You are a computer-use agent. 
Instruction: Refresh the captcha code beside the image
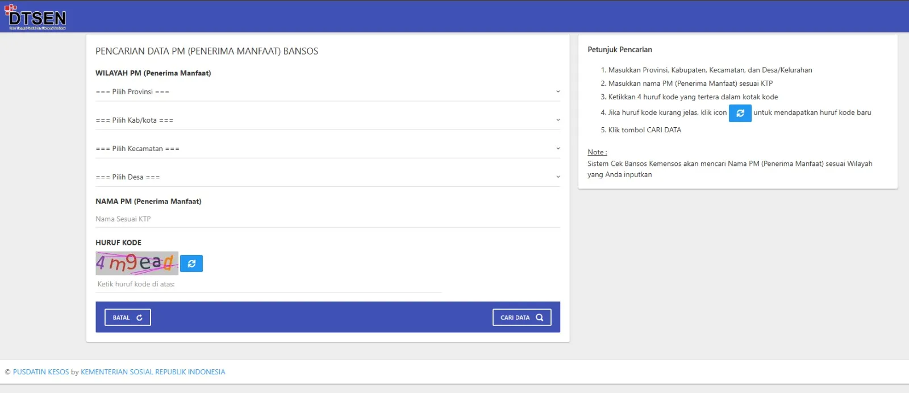coord(191,264)
